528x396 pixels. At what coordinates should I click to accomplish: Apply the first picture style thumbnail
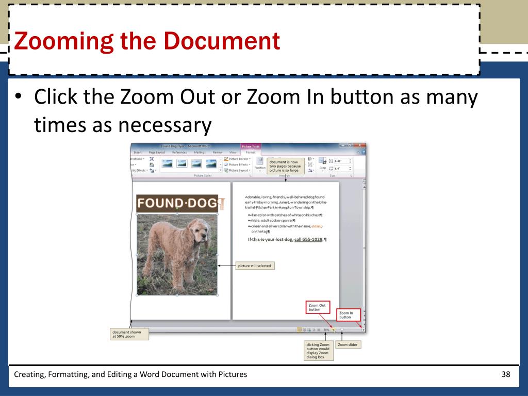tap(168, 163)
